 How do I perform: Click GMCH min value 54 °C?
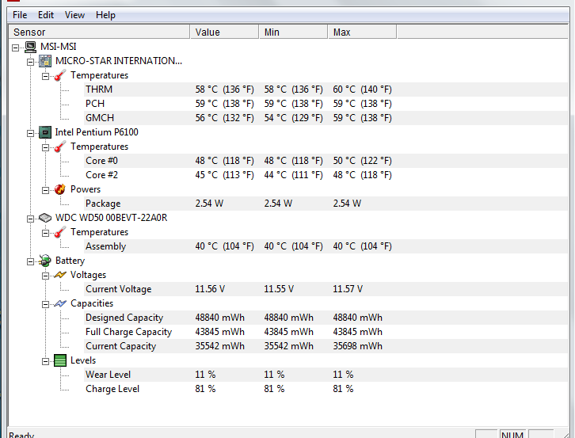[293, 118]
